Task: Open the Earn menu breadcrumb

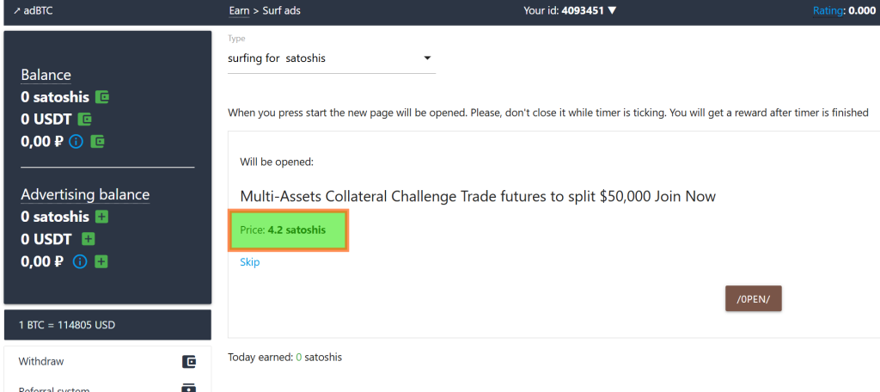Action: pyautogui.click(x=239, y=10)
